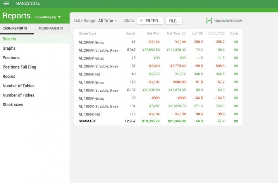
Task: Open the Results report
Action: [10, 39]
